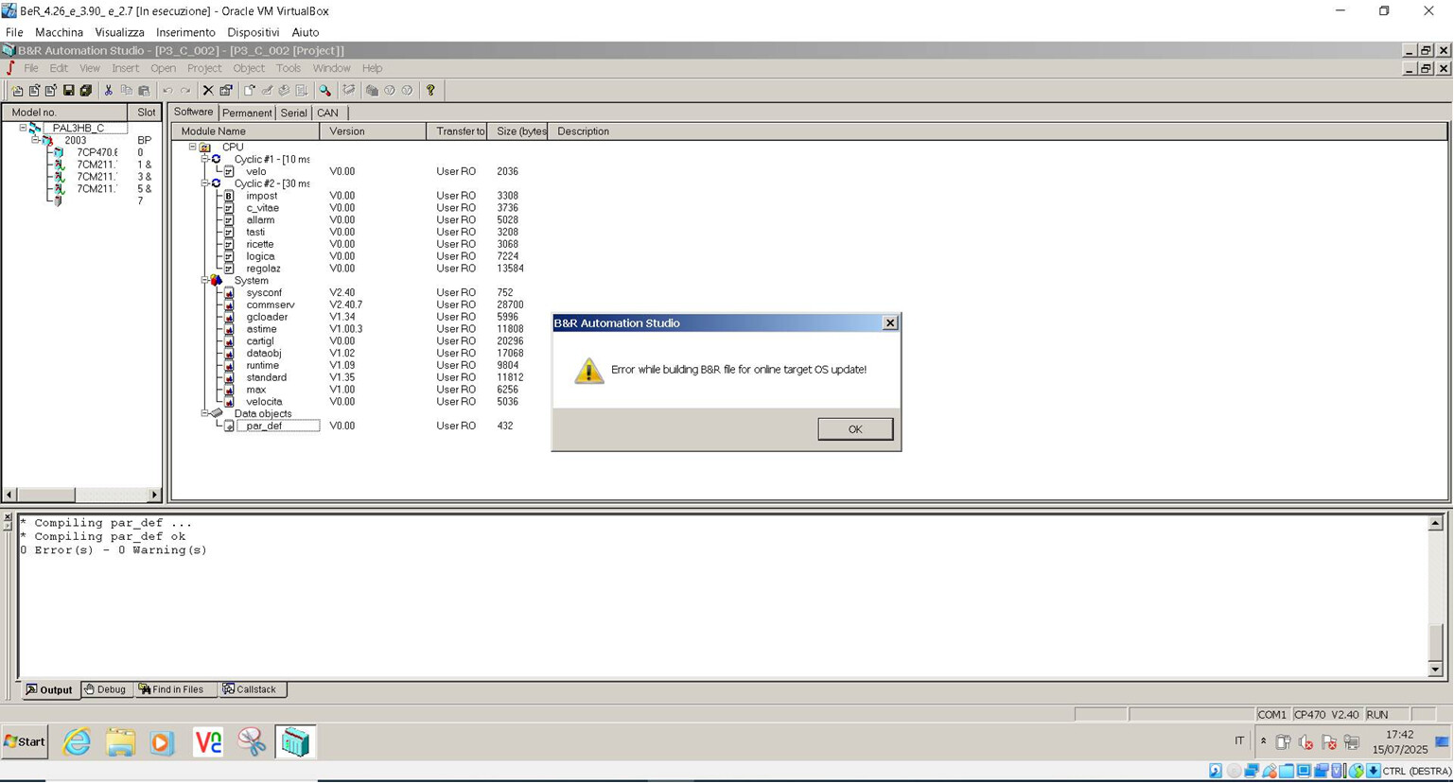Image resolution: width=1454 pixels, height=783 pixels.
Task: Click the Automation Studio taskbar icon
Action: [x=295, y=742]
